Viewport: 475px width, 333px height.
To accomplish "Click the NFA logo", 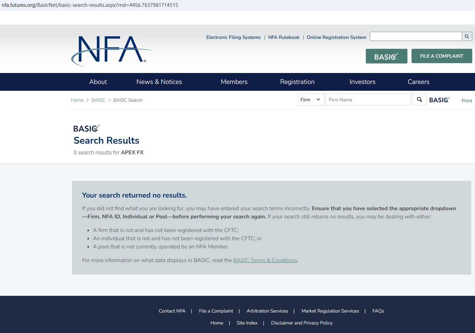I will (x=112, y=51).
